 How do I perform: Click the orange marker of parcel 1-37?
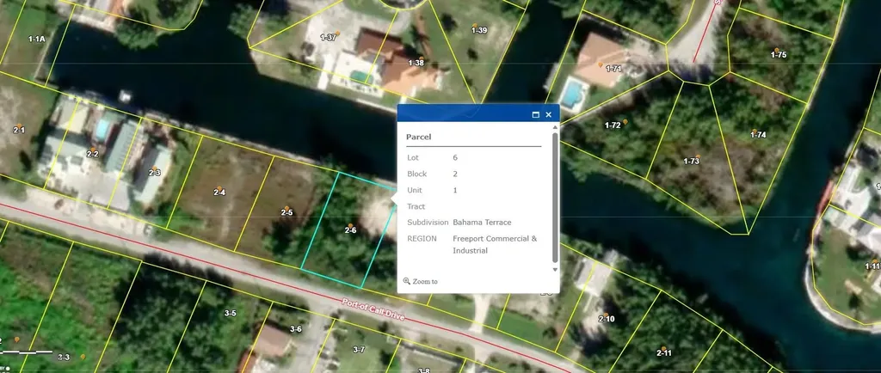pos(337,34)
